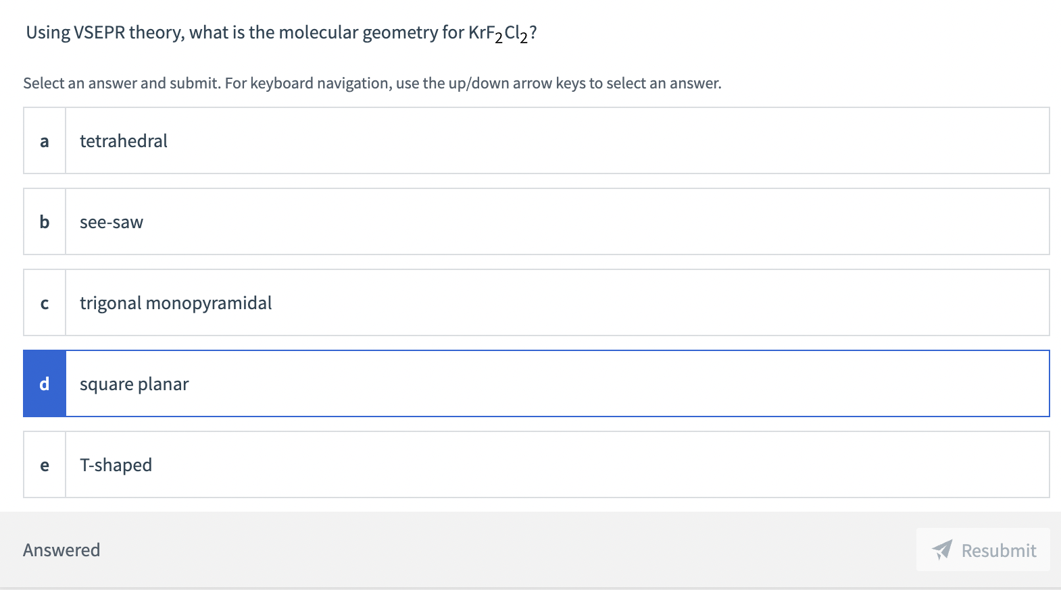Click the trigonal monopyramidal answer text
The image size is (1061, 590).
click(x=175, y=302)
